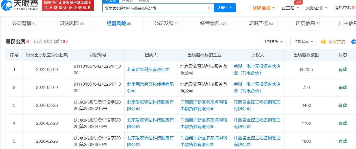Open row 3 北京爱农驿站科技服务有限公司 pledgor link
The height and width of the screenshot is (149, 356).
(150, 105)
